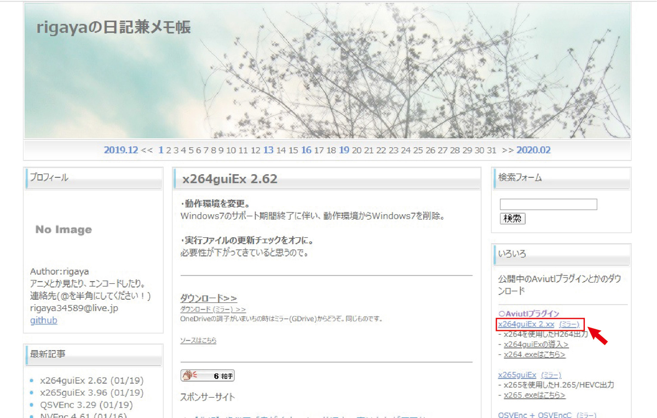Go to next month 2020.02

(x=533, y=150)
